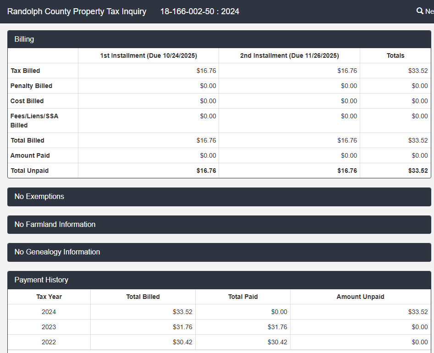The height and width of the screenshot is (353, 434).
Task: Select the Amount Unpaid column header
Action: (x=360, y=297)
